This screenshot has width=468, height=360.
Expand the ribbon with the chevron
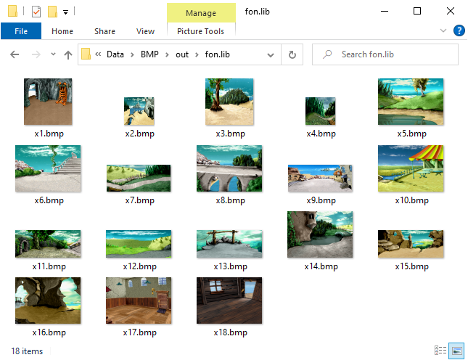pyautogui.click(x=443, y=30)
